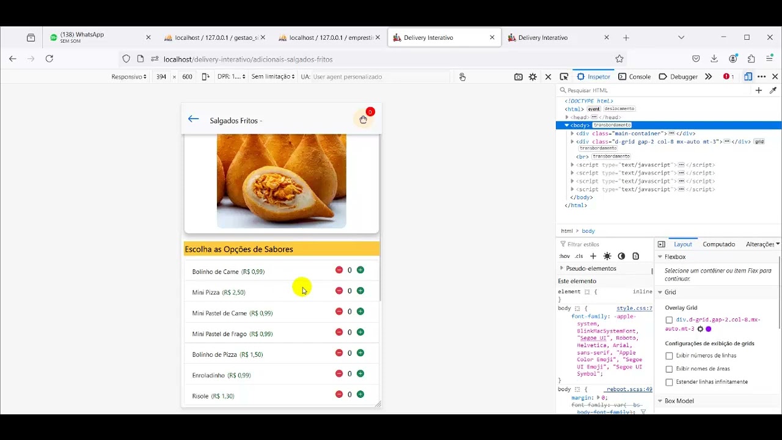Open the Firefox hamburger application menu

pos(770,59)
